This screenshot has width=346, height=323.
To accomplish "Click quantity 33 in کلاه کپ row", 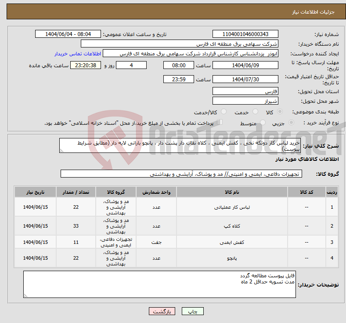I will [x=76, y=226].
